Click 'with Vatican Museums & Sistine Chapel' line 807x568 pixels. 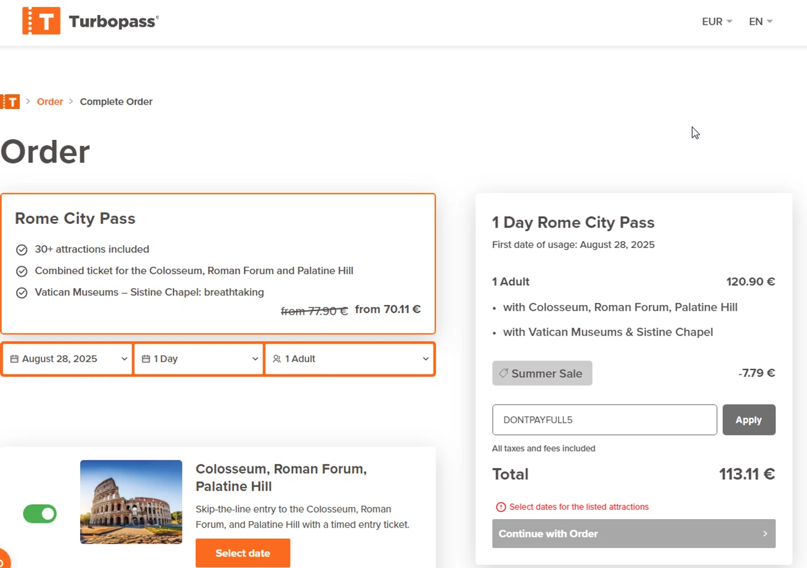(608, 332)
